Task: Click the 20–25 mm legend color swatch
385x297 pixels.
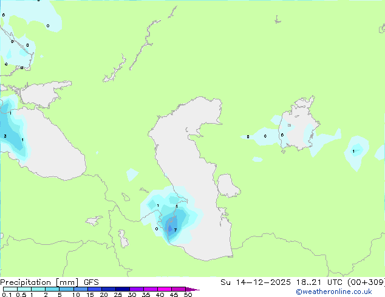Action: (109, 289)
